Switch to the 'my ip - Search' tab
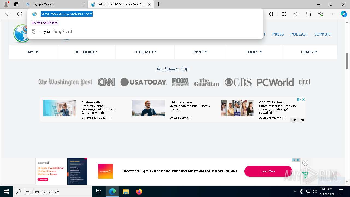Viewport: 350px width, 197px height. (56, 4)
